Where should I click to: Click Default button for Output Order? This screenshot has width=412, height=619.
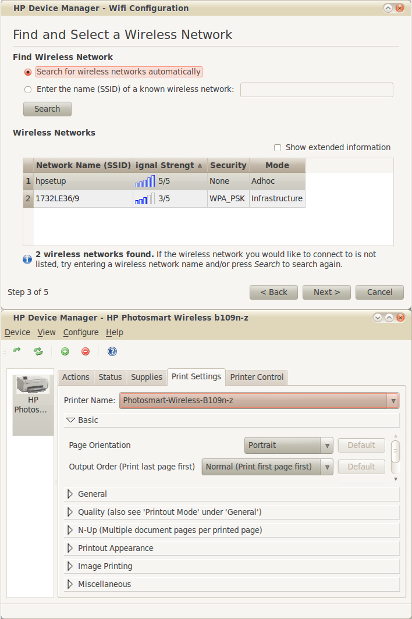coord(361,467)
